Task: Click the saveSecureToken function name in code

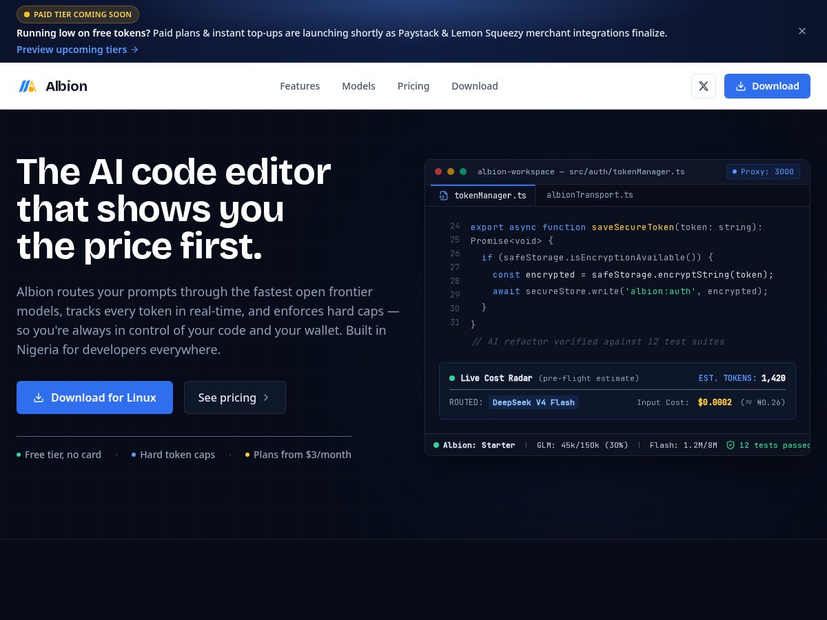Action: tap(633, 227)
